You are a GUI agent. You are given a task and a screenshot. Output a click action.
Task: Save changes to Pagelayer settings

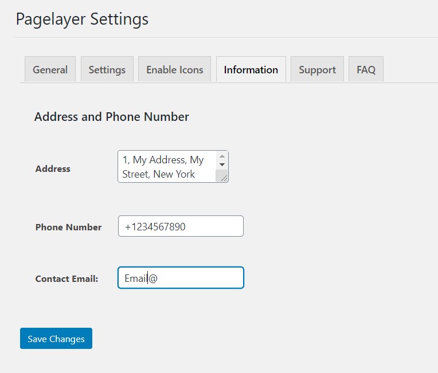coord(56,339)
